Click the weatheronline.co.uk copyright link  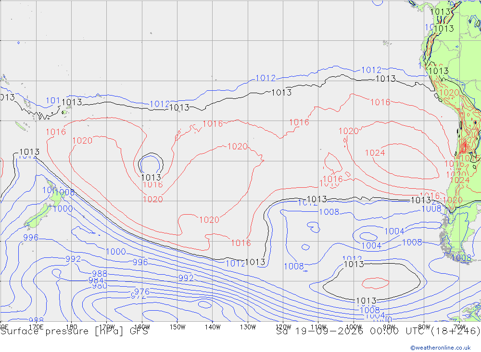(440, 347)
